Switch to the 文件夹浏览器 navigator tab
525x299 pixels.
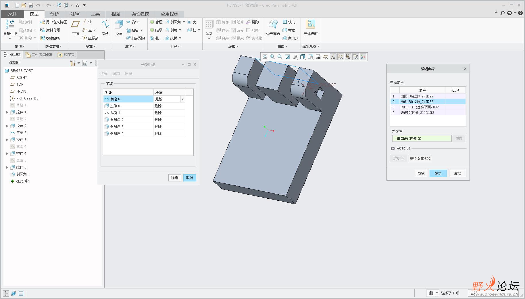[x=39, y=55]
